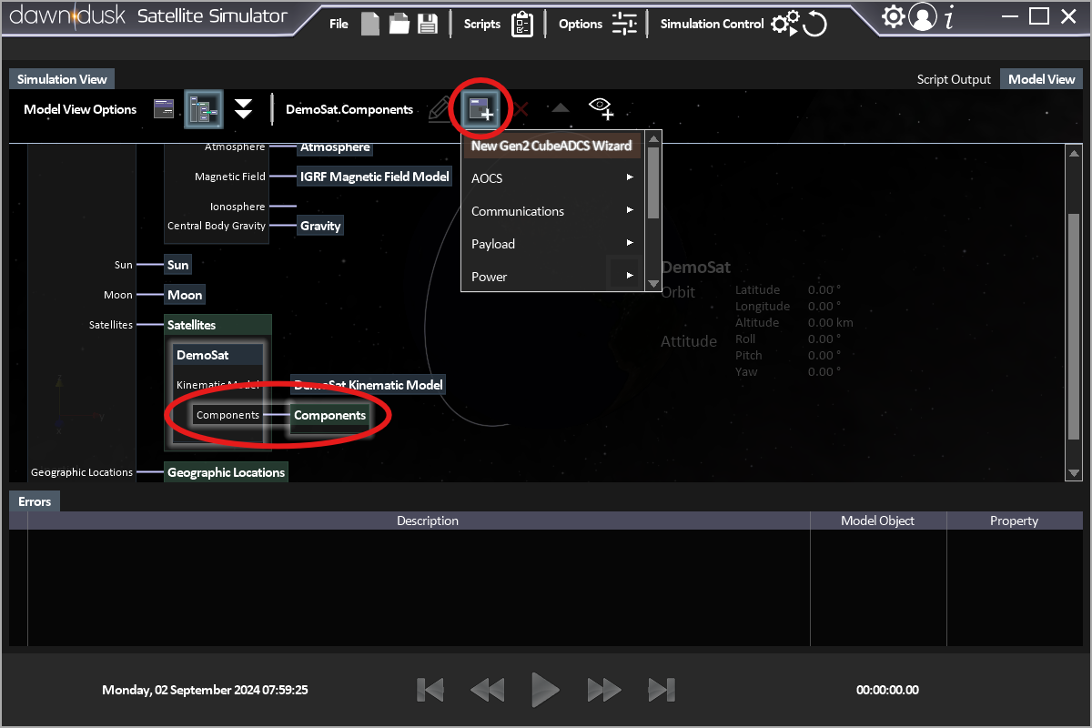This screenshot has height=728, width=1092.
Task: Expand the Communications submenu
Action: coord(552,211)
